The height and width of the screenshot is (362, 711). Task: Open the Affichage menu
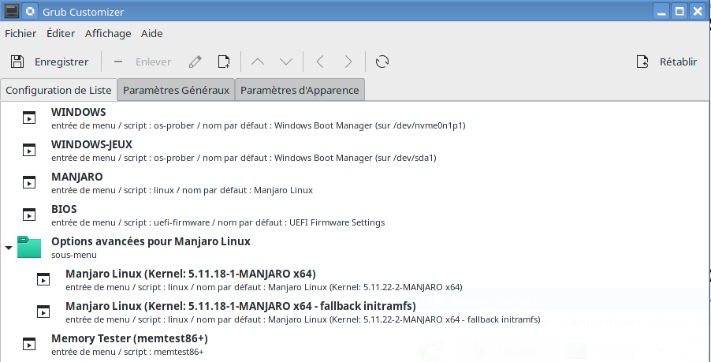pos(108,34)
